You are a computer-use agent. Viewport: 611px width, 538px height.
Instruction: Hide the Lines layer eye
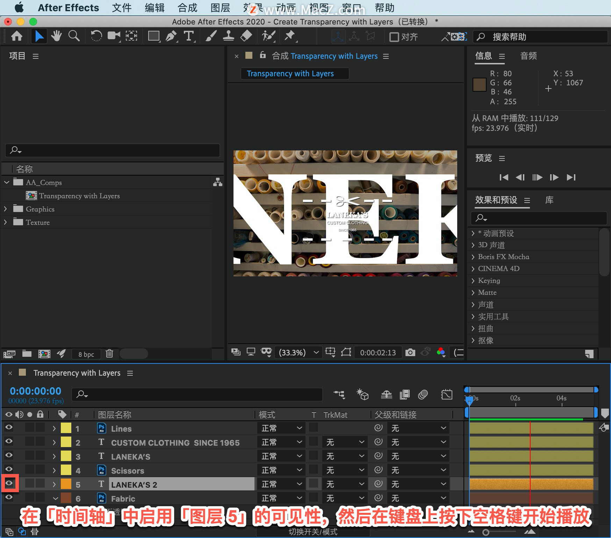[9, 427]
